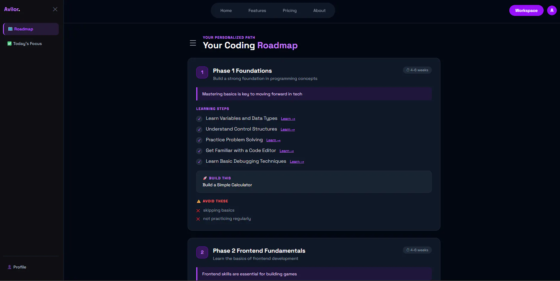Toggle checkmark for Understand Control Structures

(x=199, y=129)
